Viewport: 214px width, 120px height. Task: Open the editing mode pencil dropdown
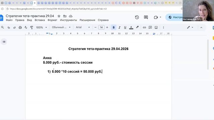pos(190,27)
